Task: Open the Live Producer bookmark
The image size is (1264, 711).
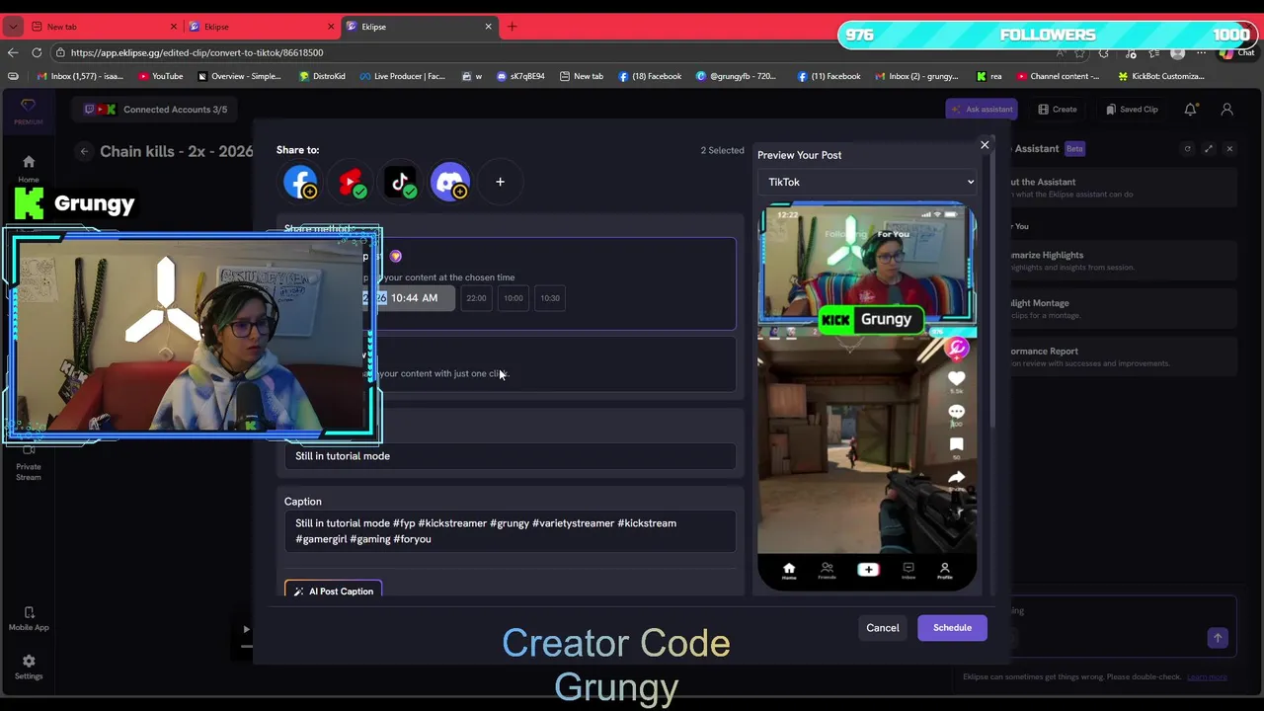Action: (x=403, y=76)
